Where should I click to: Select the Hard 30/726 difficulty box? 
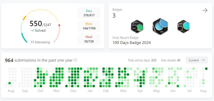click(89, 39)
